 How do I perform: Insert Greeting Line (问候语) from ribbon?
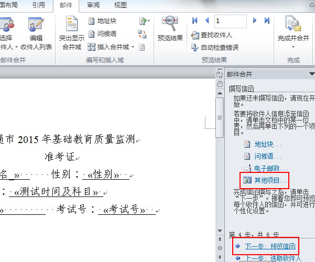coord(102,34)
